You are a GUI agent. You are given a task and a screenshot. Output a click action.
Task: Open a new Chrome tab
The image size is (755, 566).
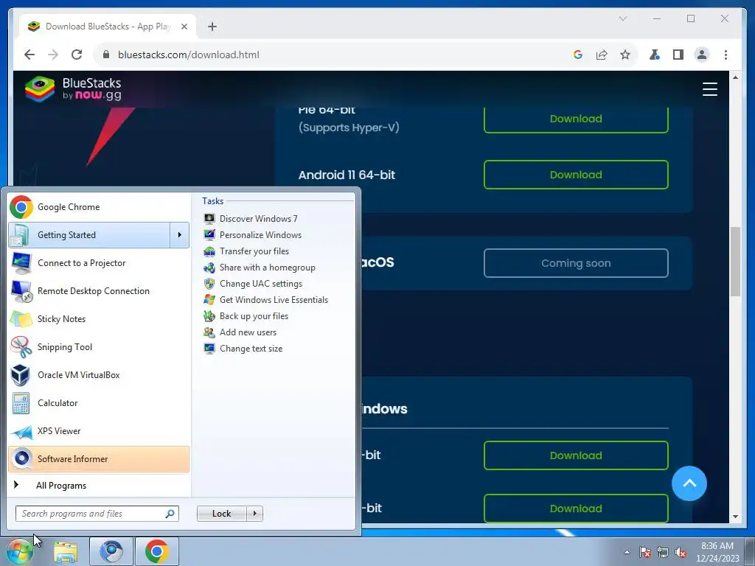click(212, 27)
